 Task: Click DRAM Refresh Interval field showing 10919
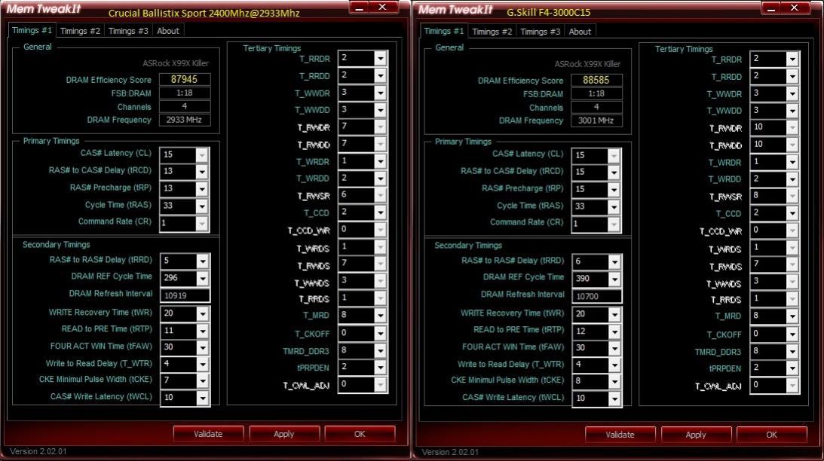coord(185,295)
